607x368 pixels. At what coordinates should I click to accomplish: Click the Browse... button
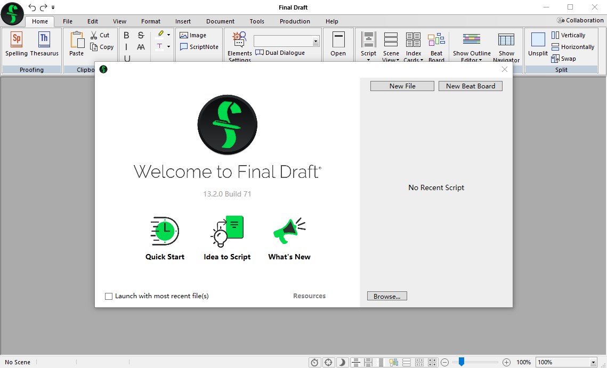point(387,296)
